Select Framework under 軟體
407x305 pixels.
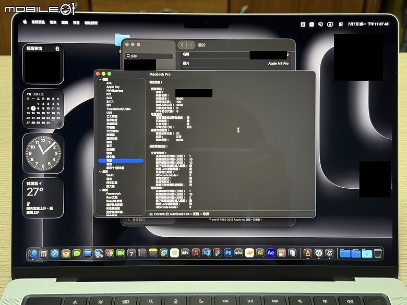(113, 194)
